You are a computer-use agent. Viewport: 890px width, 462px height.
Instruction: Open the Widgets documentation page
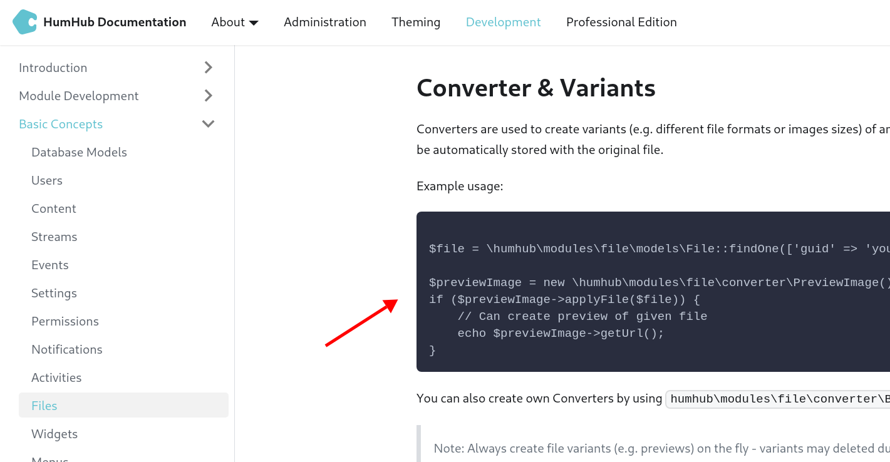[54, 434]
